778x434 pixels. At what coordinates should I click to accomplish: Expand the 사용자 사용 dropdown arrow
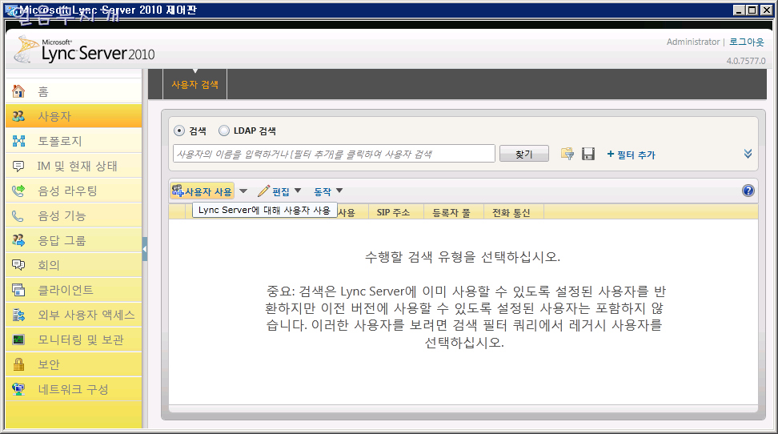click(243, 191)
